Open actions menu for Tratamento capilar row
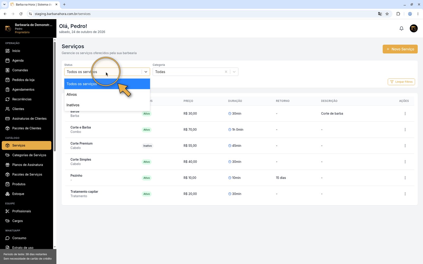The height and width of the screenshot is (264, 423). (405, 194)
